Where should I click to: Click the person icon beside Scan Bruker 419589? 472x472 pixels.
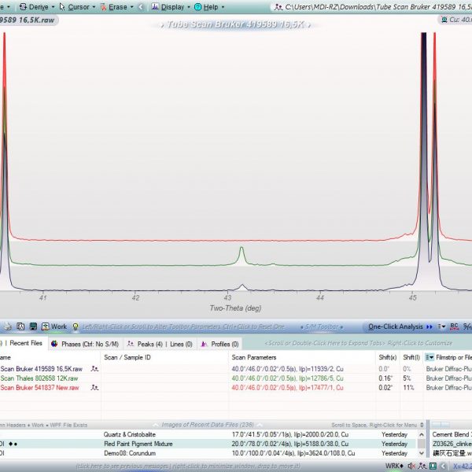pyautogui.click(x=94, y=368)
